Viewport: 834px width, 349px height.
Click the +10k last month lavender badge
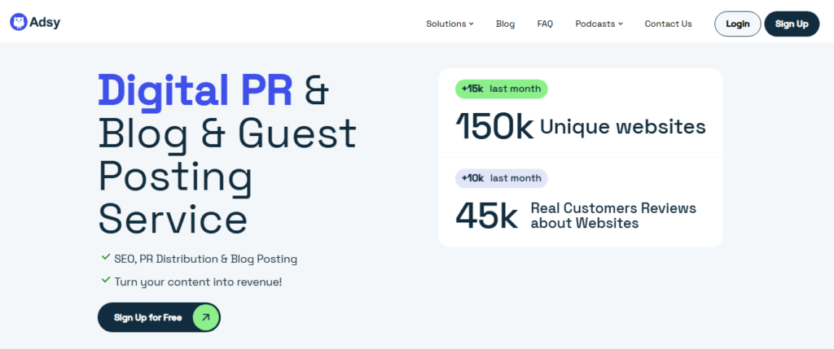501,178
